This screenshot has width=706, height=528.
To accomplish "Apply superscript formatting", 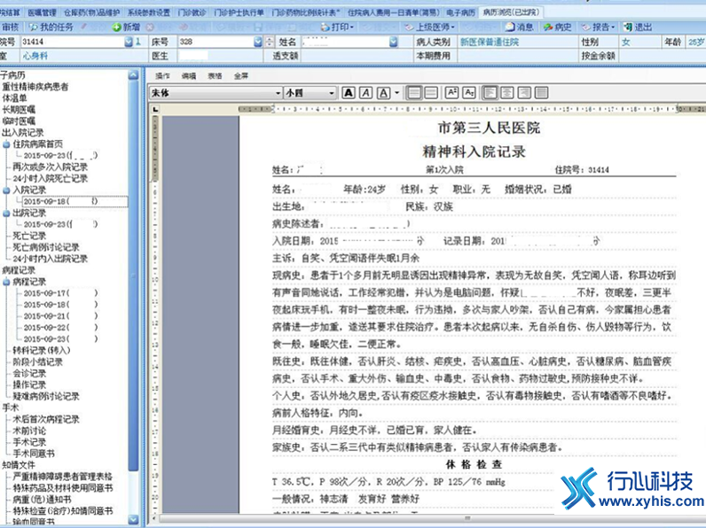I will [451, 93].
